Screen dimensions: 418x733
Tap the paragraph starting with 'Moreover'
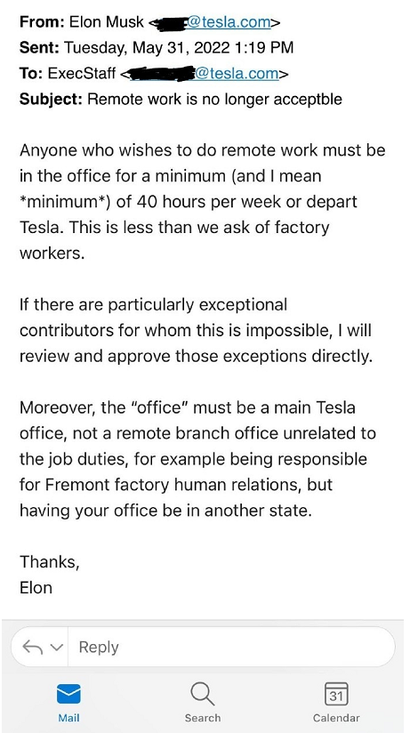coord(197,459)
